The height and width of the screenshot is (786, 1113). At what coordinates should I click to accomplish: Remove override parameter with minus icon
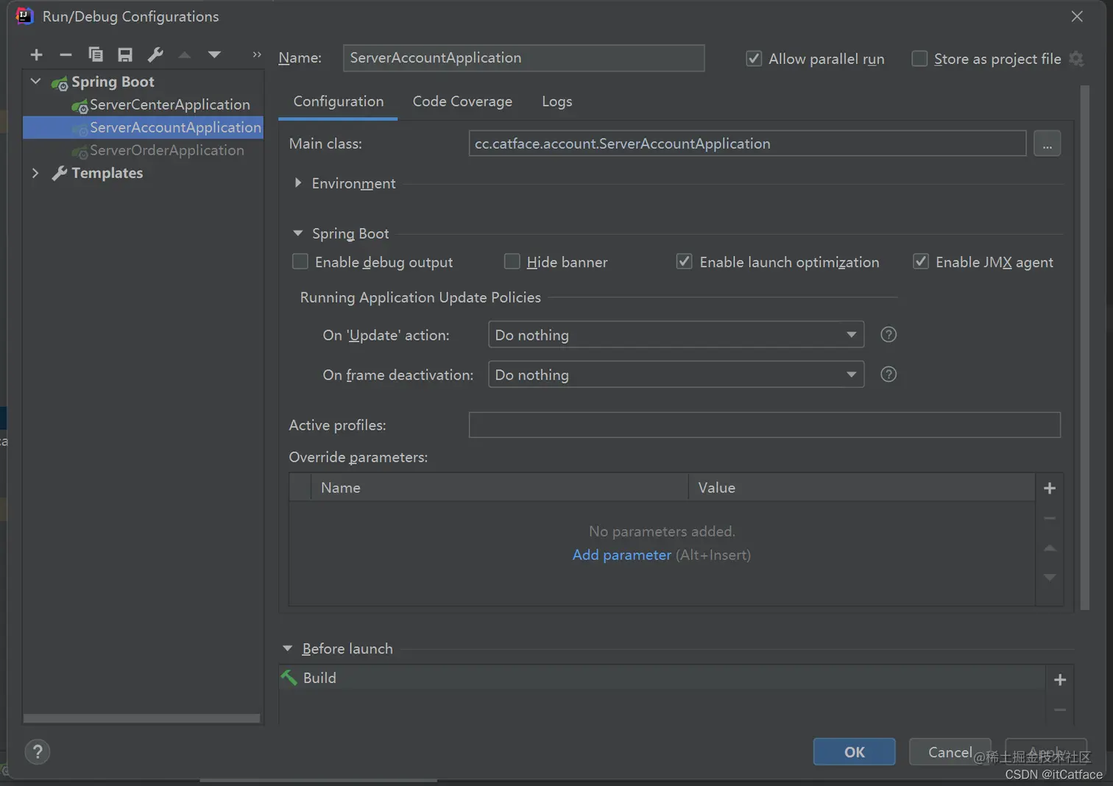click(1050, 518)
